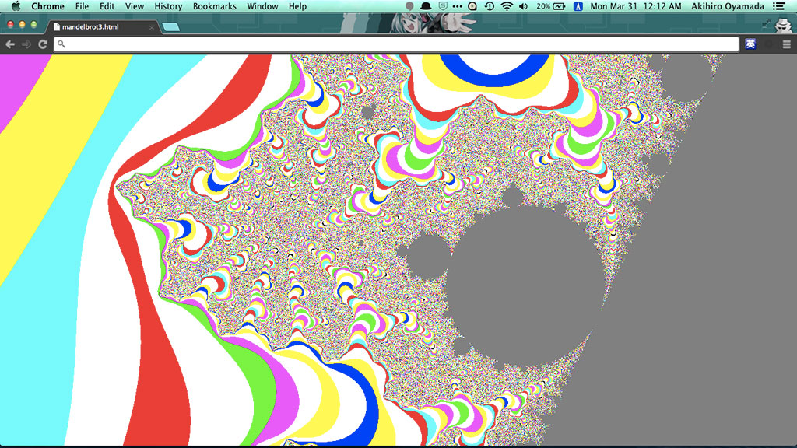Click the browser back arrow

tap(10, 44)
